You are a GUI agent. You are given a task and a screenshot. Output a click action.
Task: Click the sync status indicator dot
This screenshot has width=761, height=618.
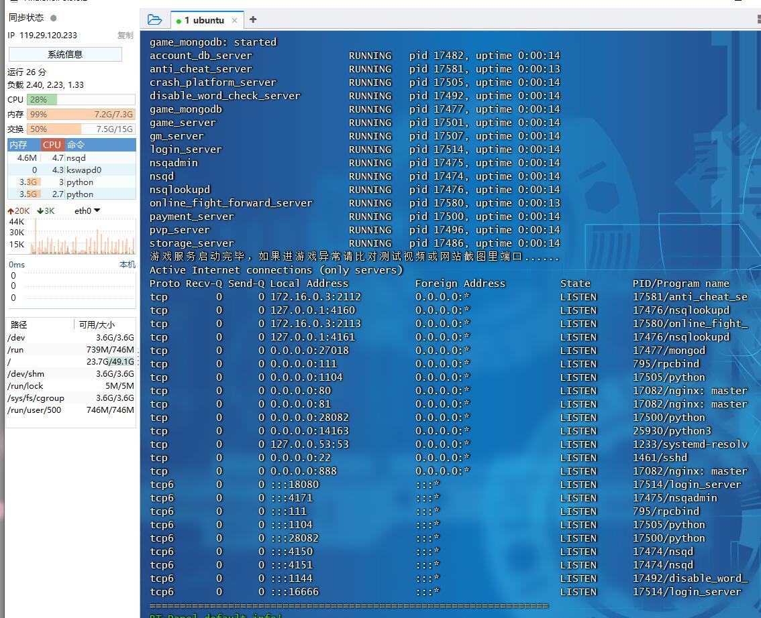pos(54,18)
